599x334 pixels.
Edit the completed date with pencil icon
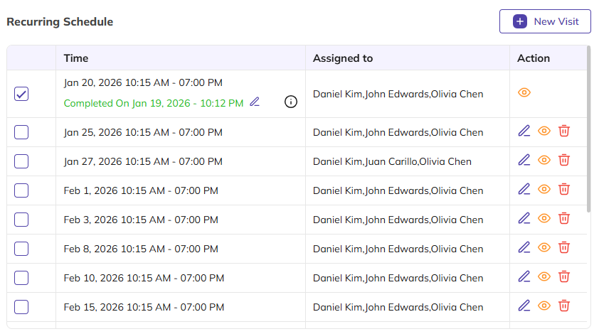(x=255, y=102)
